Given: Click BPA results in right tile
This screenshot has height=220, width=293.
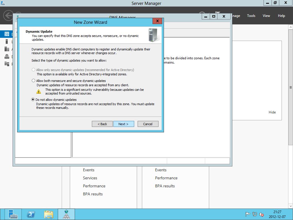Looking at the screenshot, I should pyautogui.click(x=165, y=186).
